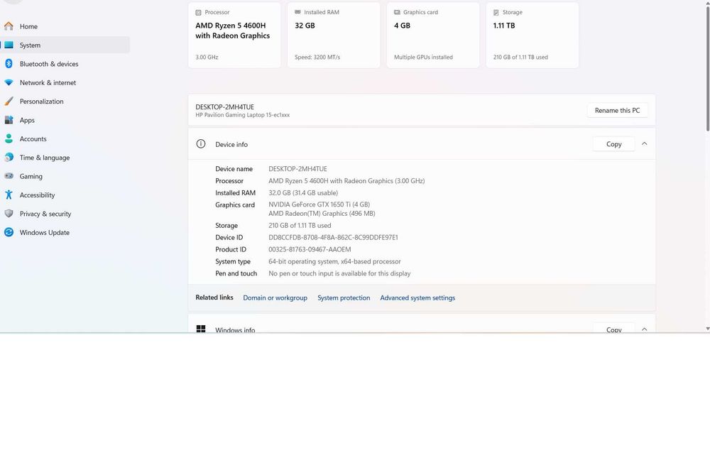
Task: Select the Device ID value text
Action: click(333, 237)
